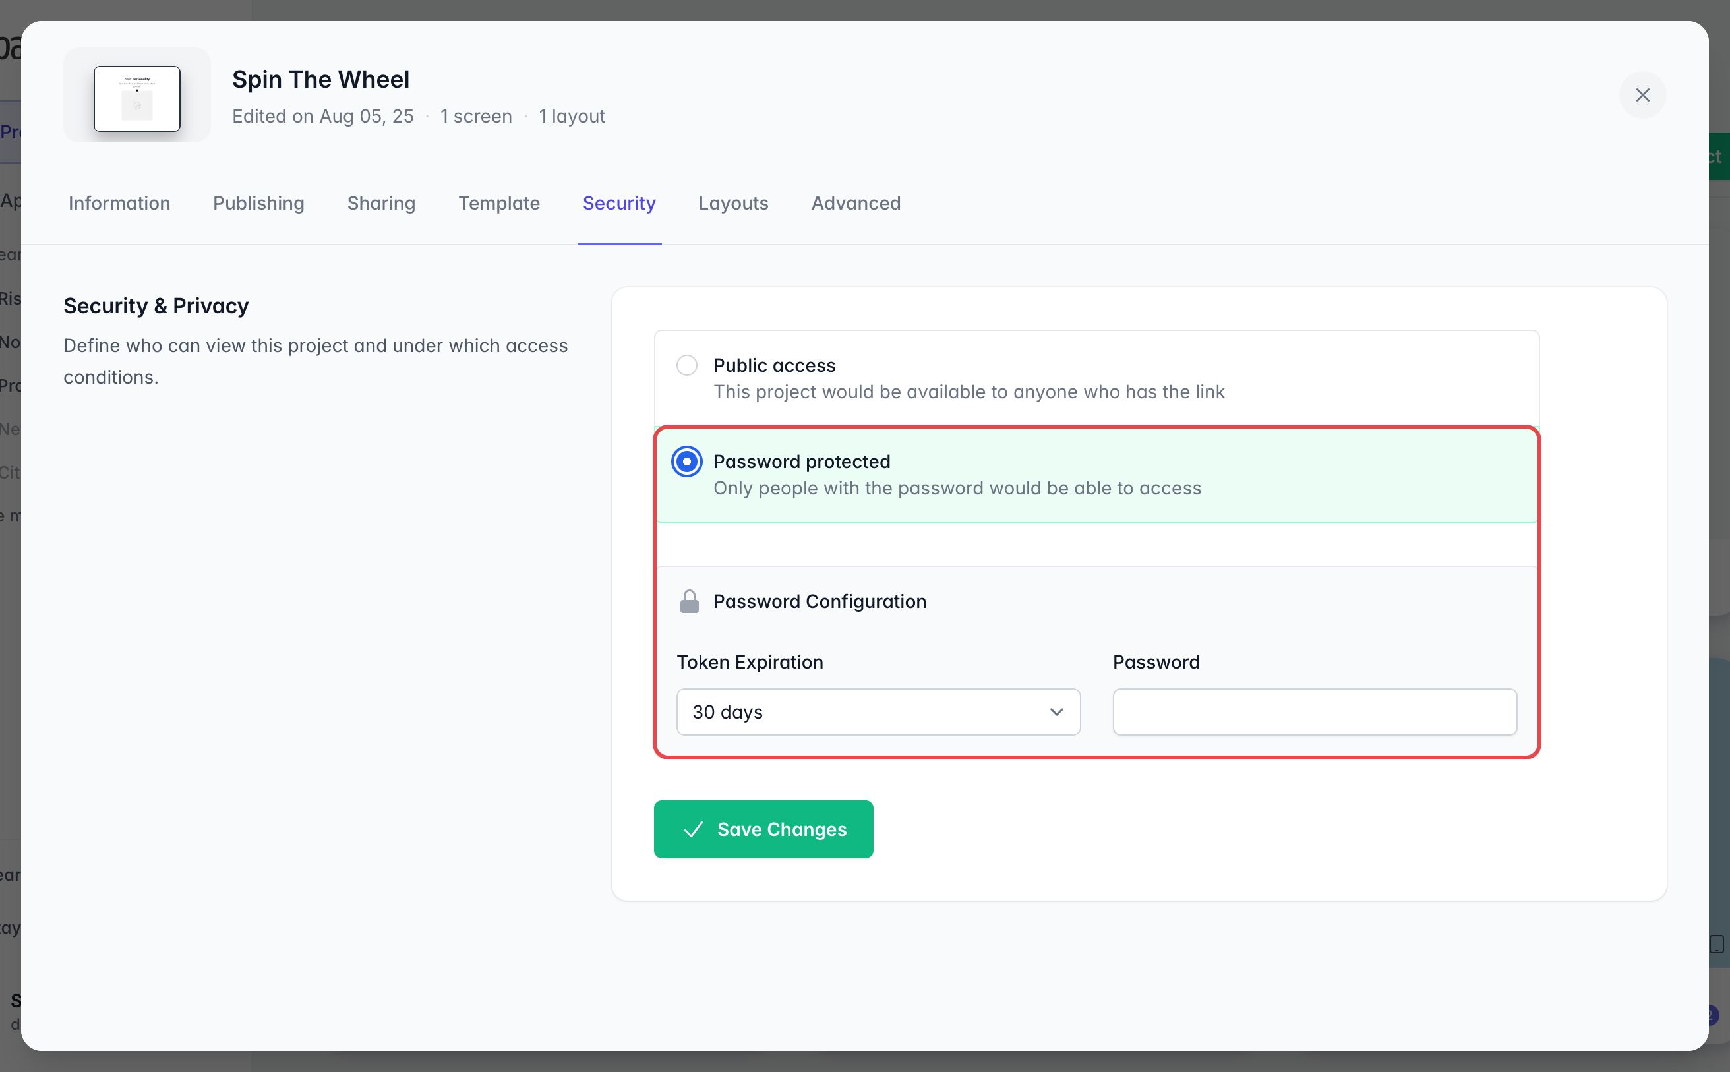The height and width of the screenshot is (1072, 1730).
Task: Click the Save Changes button
Action: (763, 829)
